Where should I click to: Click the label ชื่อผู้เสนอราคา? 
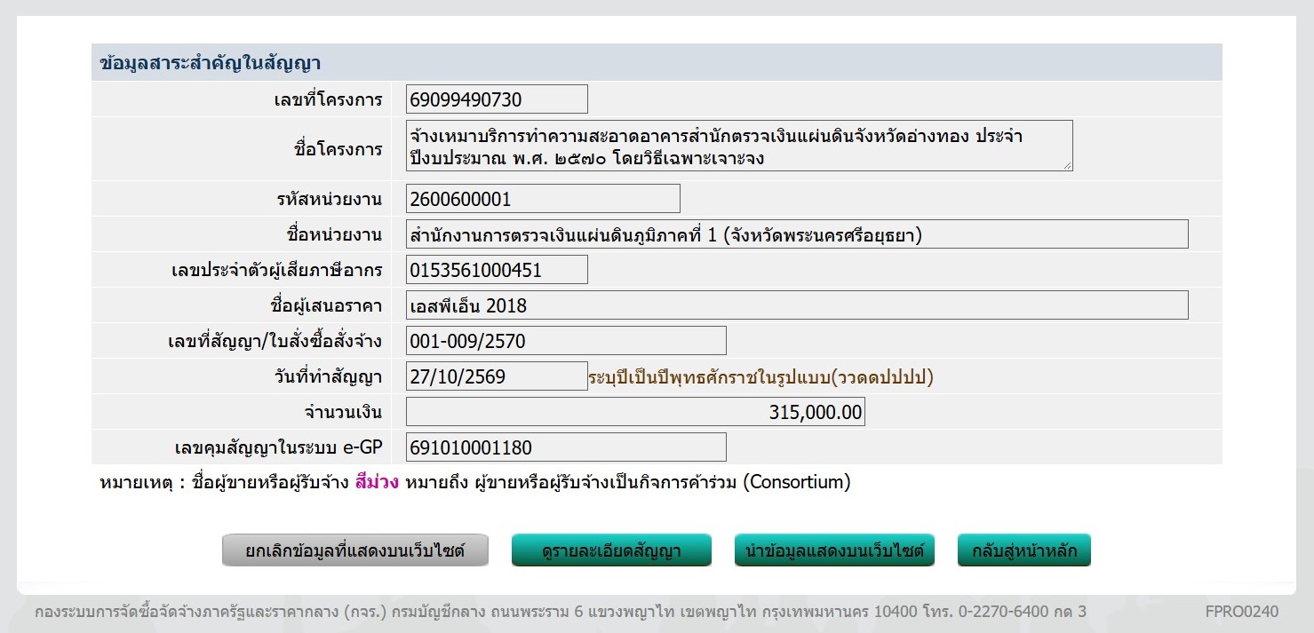pos(326,305)
